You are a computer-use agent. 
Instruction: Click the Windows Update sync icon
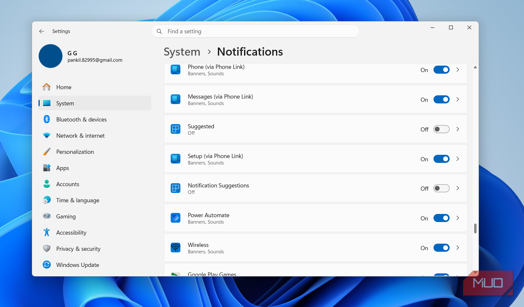(47, 265)
